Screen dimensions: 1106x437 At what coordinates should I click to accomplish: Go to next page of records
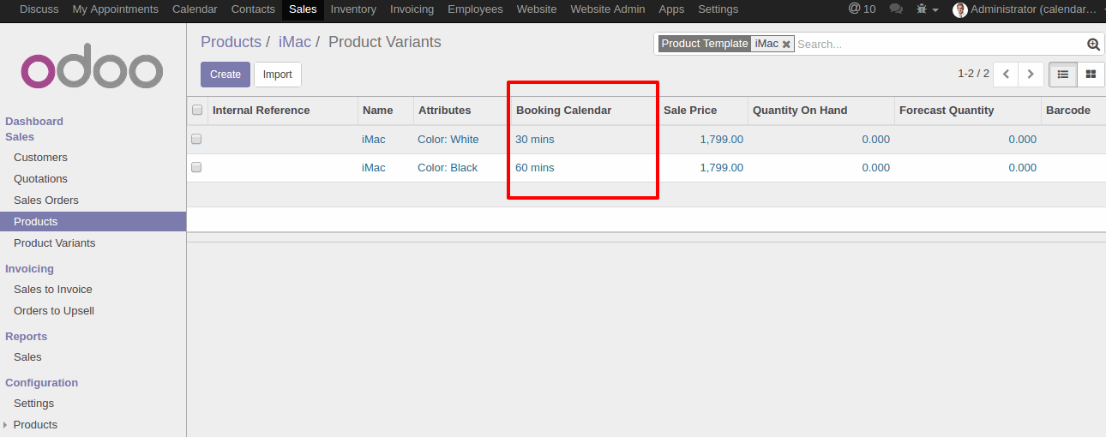coord(1031,75)
